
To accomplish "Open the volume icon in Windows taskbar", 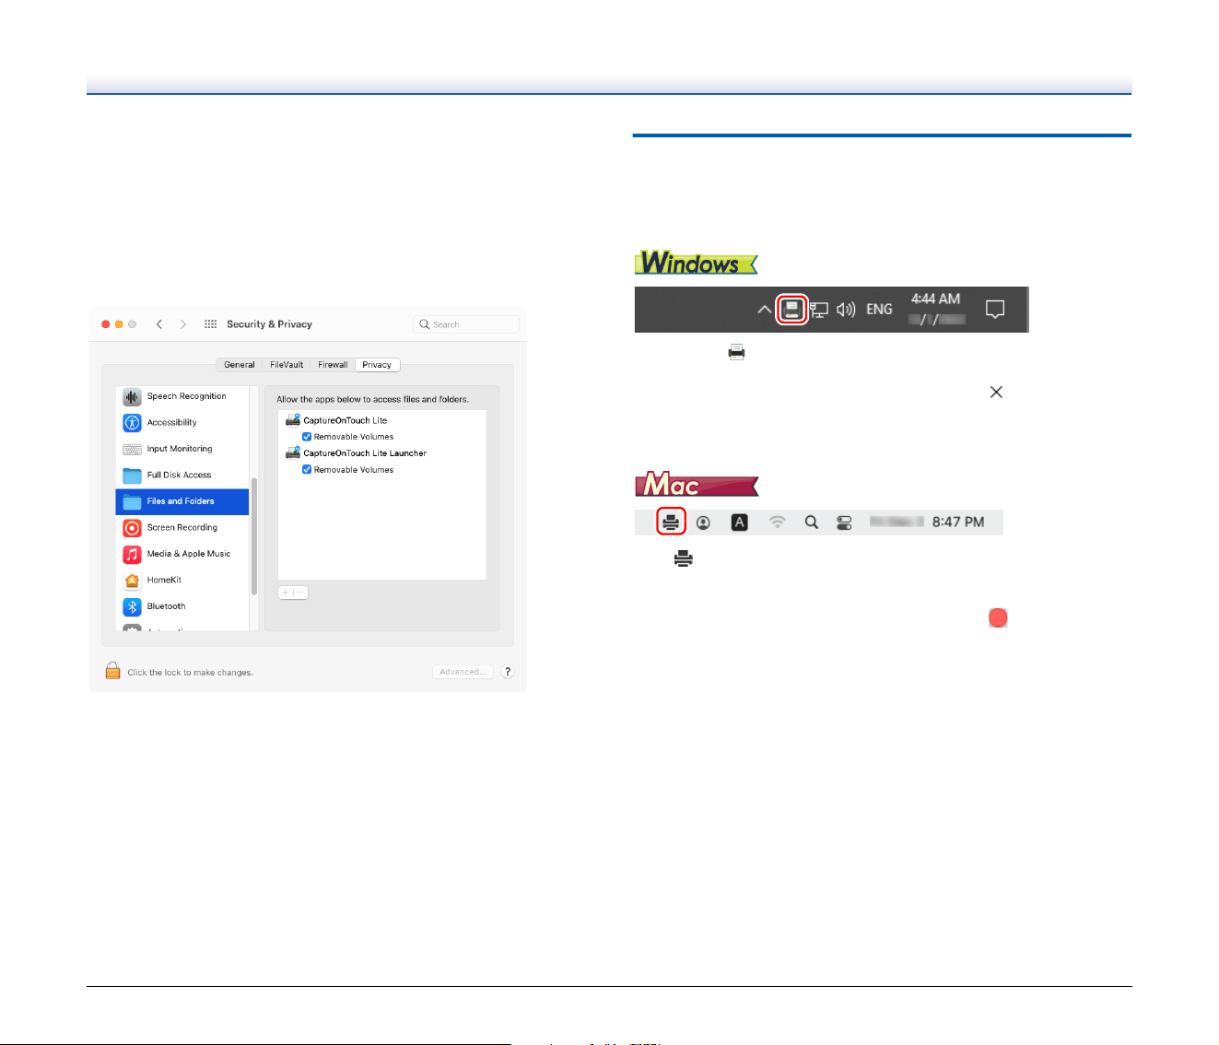I will pyautogui.click(x=846, y=310).
